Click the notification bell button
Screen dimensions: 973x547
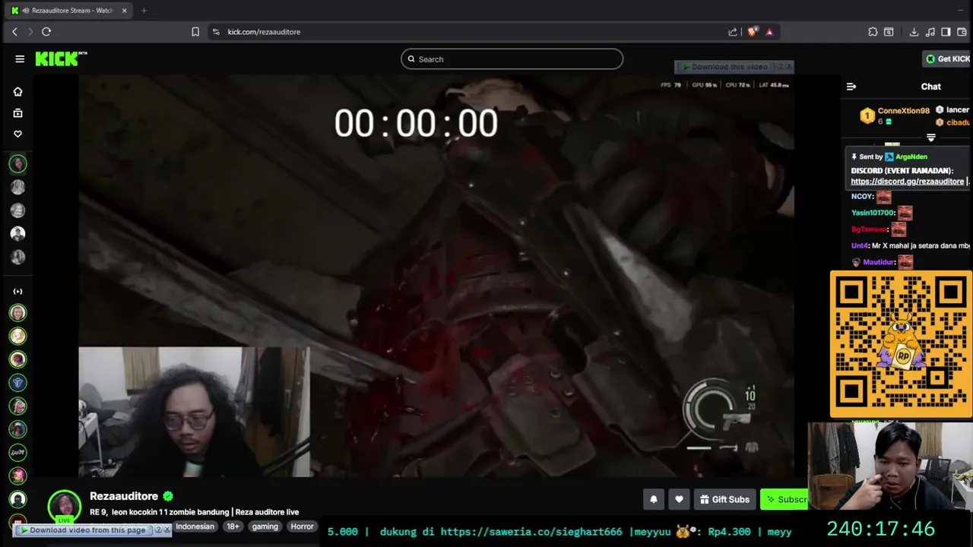coord(654,499)
